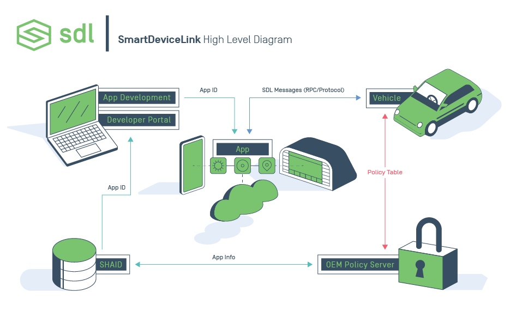The width and height of the screenshot is (516, 311).
Task: Click the red Policy Table text
Action: pos(385,172)
